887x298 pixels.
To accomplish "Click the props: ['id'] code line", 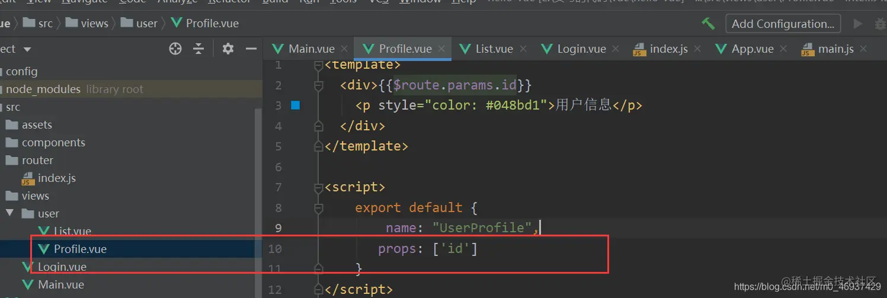I will tap(428, 249).
